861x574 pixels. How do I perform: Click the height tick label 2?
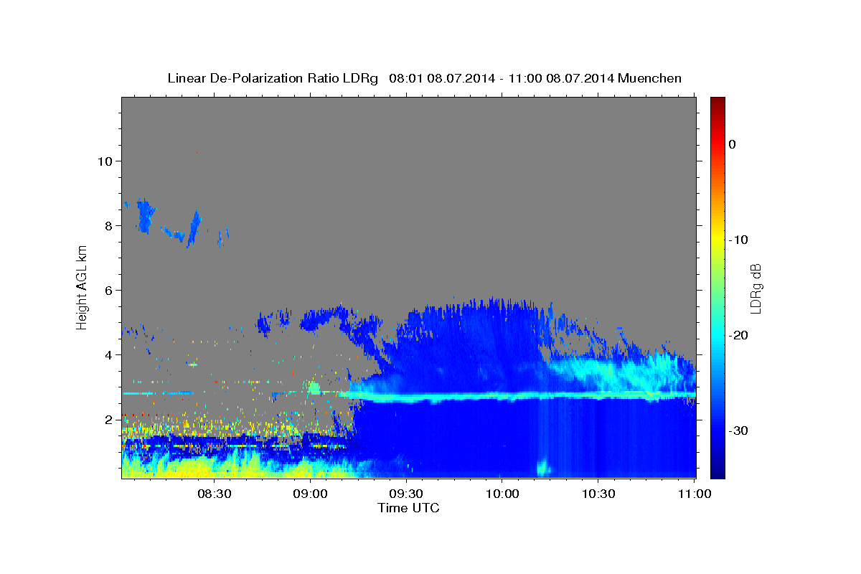click(x=109, y=419)
